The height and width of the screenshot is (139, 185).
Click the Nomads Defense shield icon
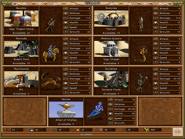pyautogui.click(x=66, y=44)
